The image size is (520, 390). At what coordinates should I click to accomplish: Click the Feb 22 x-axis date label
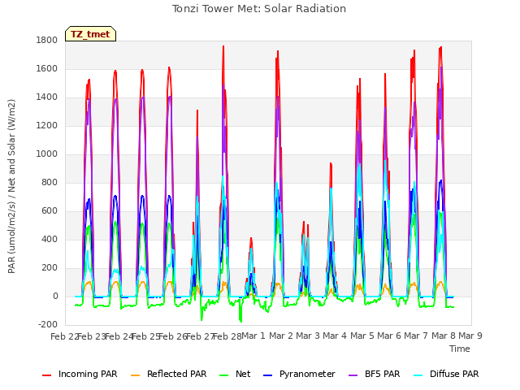coord(64,336)
